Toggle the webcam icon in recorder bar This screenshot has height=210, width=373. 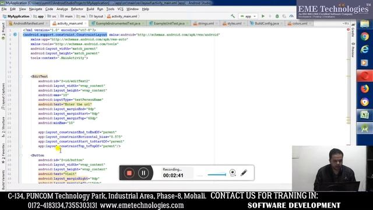tap(233, 173)
